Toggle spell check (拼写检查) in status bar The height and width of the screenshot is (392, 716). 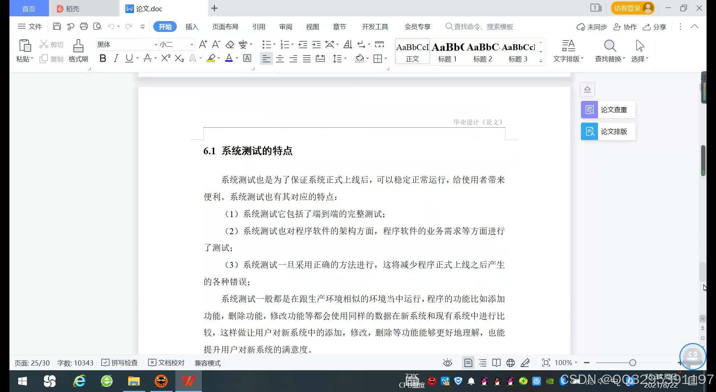(x=119, y=363)
